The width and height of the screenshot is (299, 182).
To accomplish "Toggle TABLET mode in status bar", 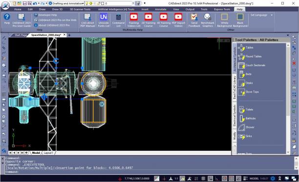I will click(x=264, y=179).
